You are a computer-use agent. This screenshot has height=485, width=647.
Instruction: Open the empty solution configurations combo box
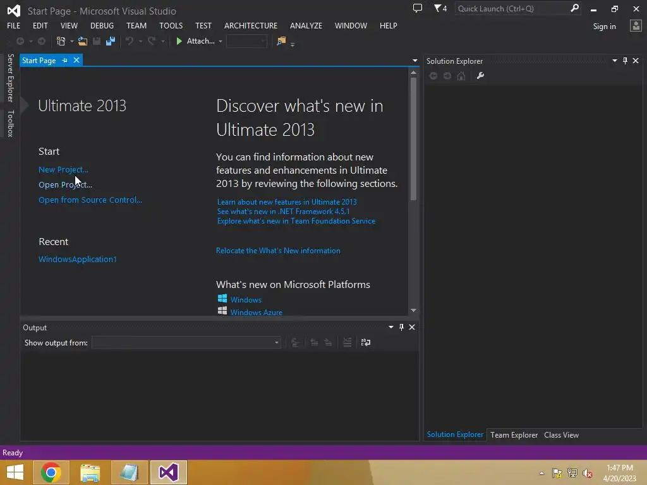[247, 41]
